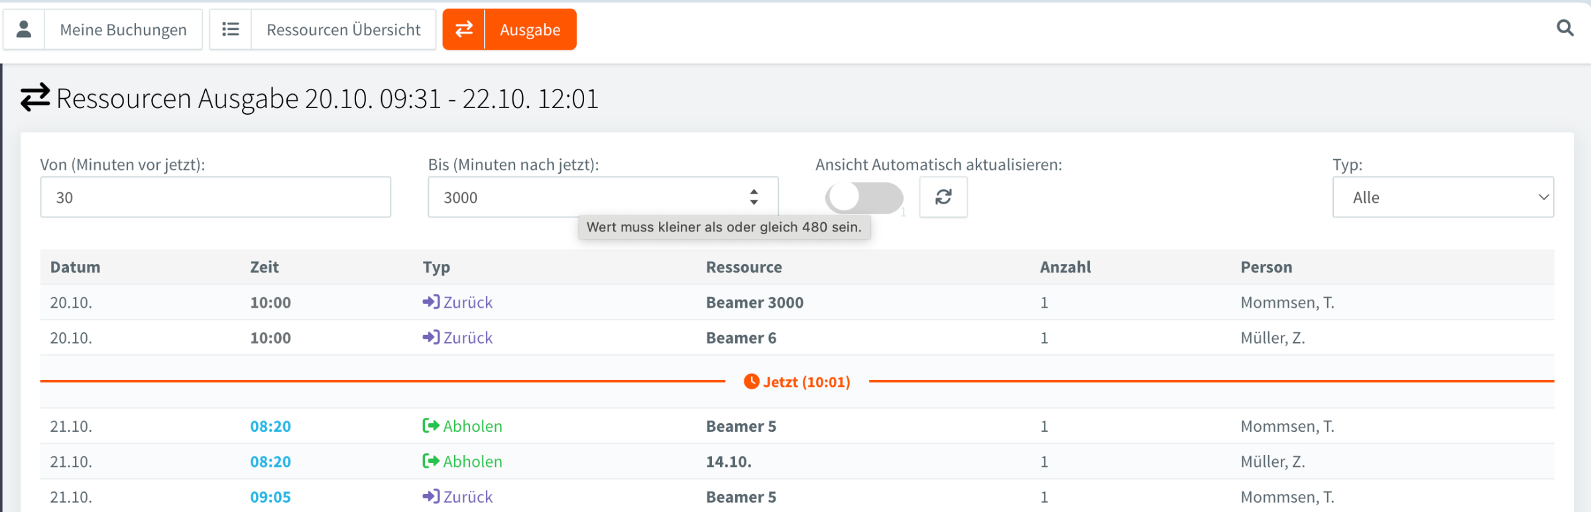1591x512 pixels.
Task: Click the Abholen link for 14.10. resource
Action: tap(472, 462)
